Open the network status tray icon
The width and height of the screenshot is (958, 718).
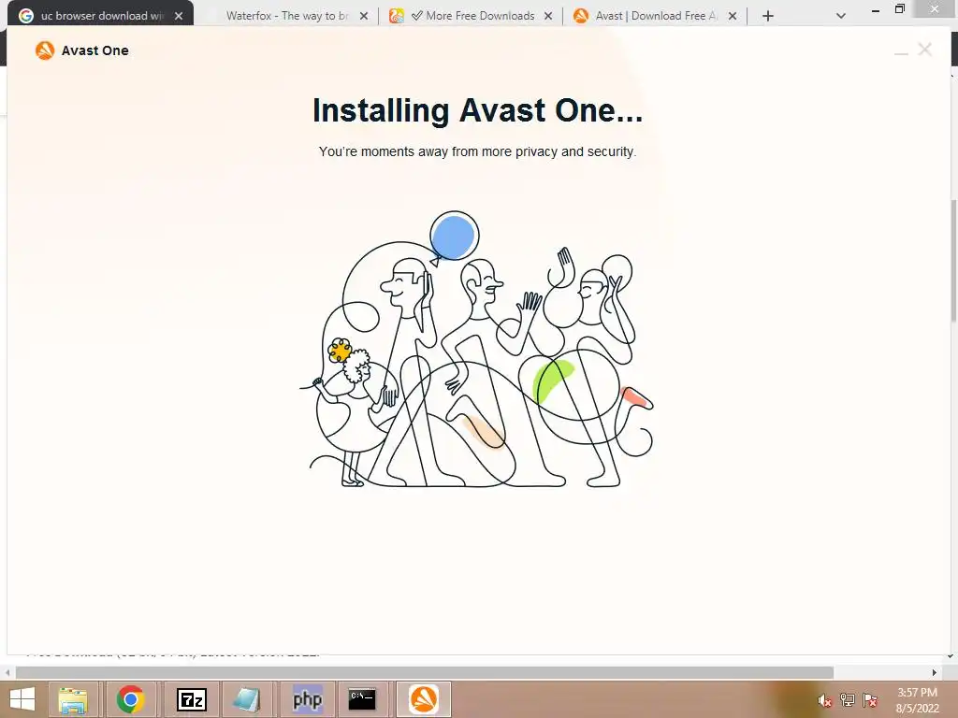point(848,700)
